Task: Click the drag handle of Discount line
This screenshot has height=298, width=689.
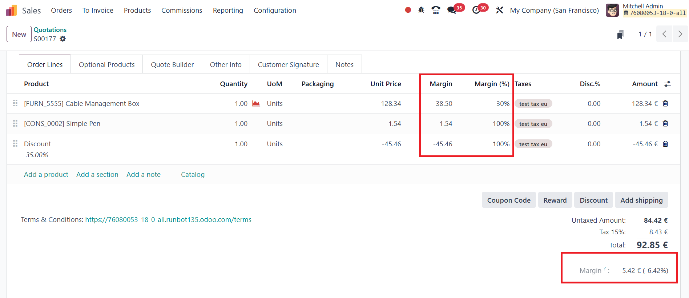Action: (x=15, y=144)
